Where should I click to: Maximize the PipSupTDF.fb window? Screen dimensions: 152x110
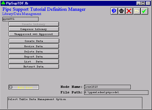pos(143,3)
